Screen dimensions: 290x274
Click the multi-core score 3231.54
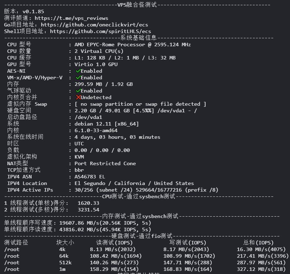(x=88, y=210)
